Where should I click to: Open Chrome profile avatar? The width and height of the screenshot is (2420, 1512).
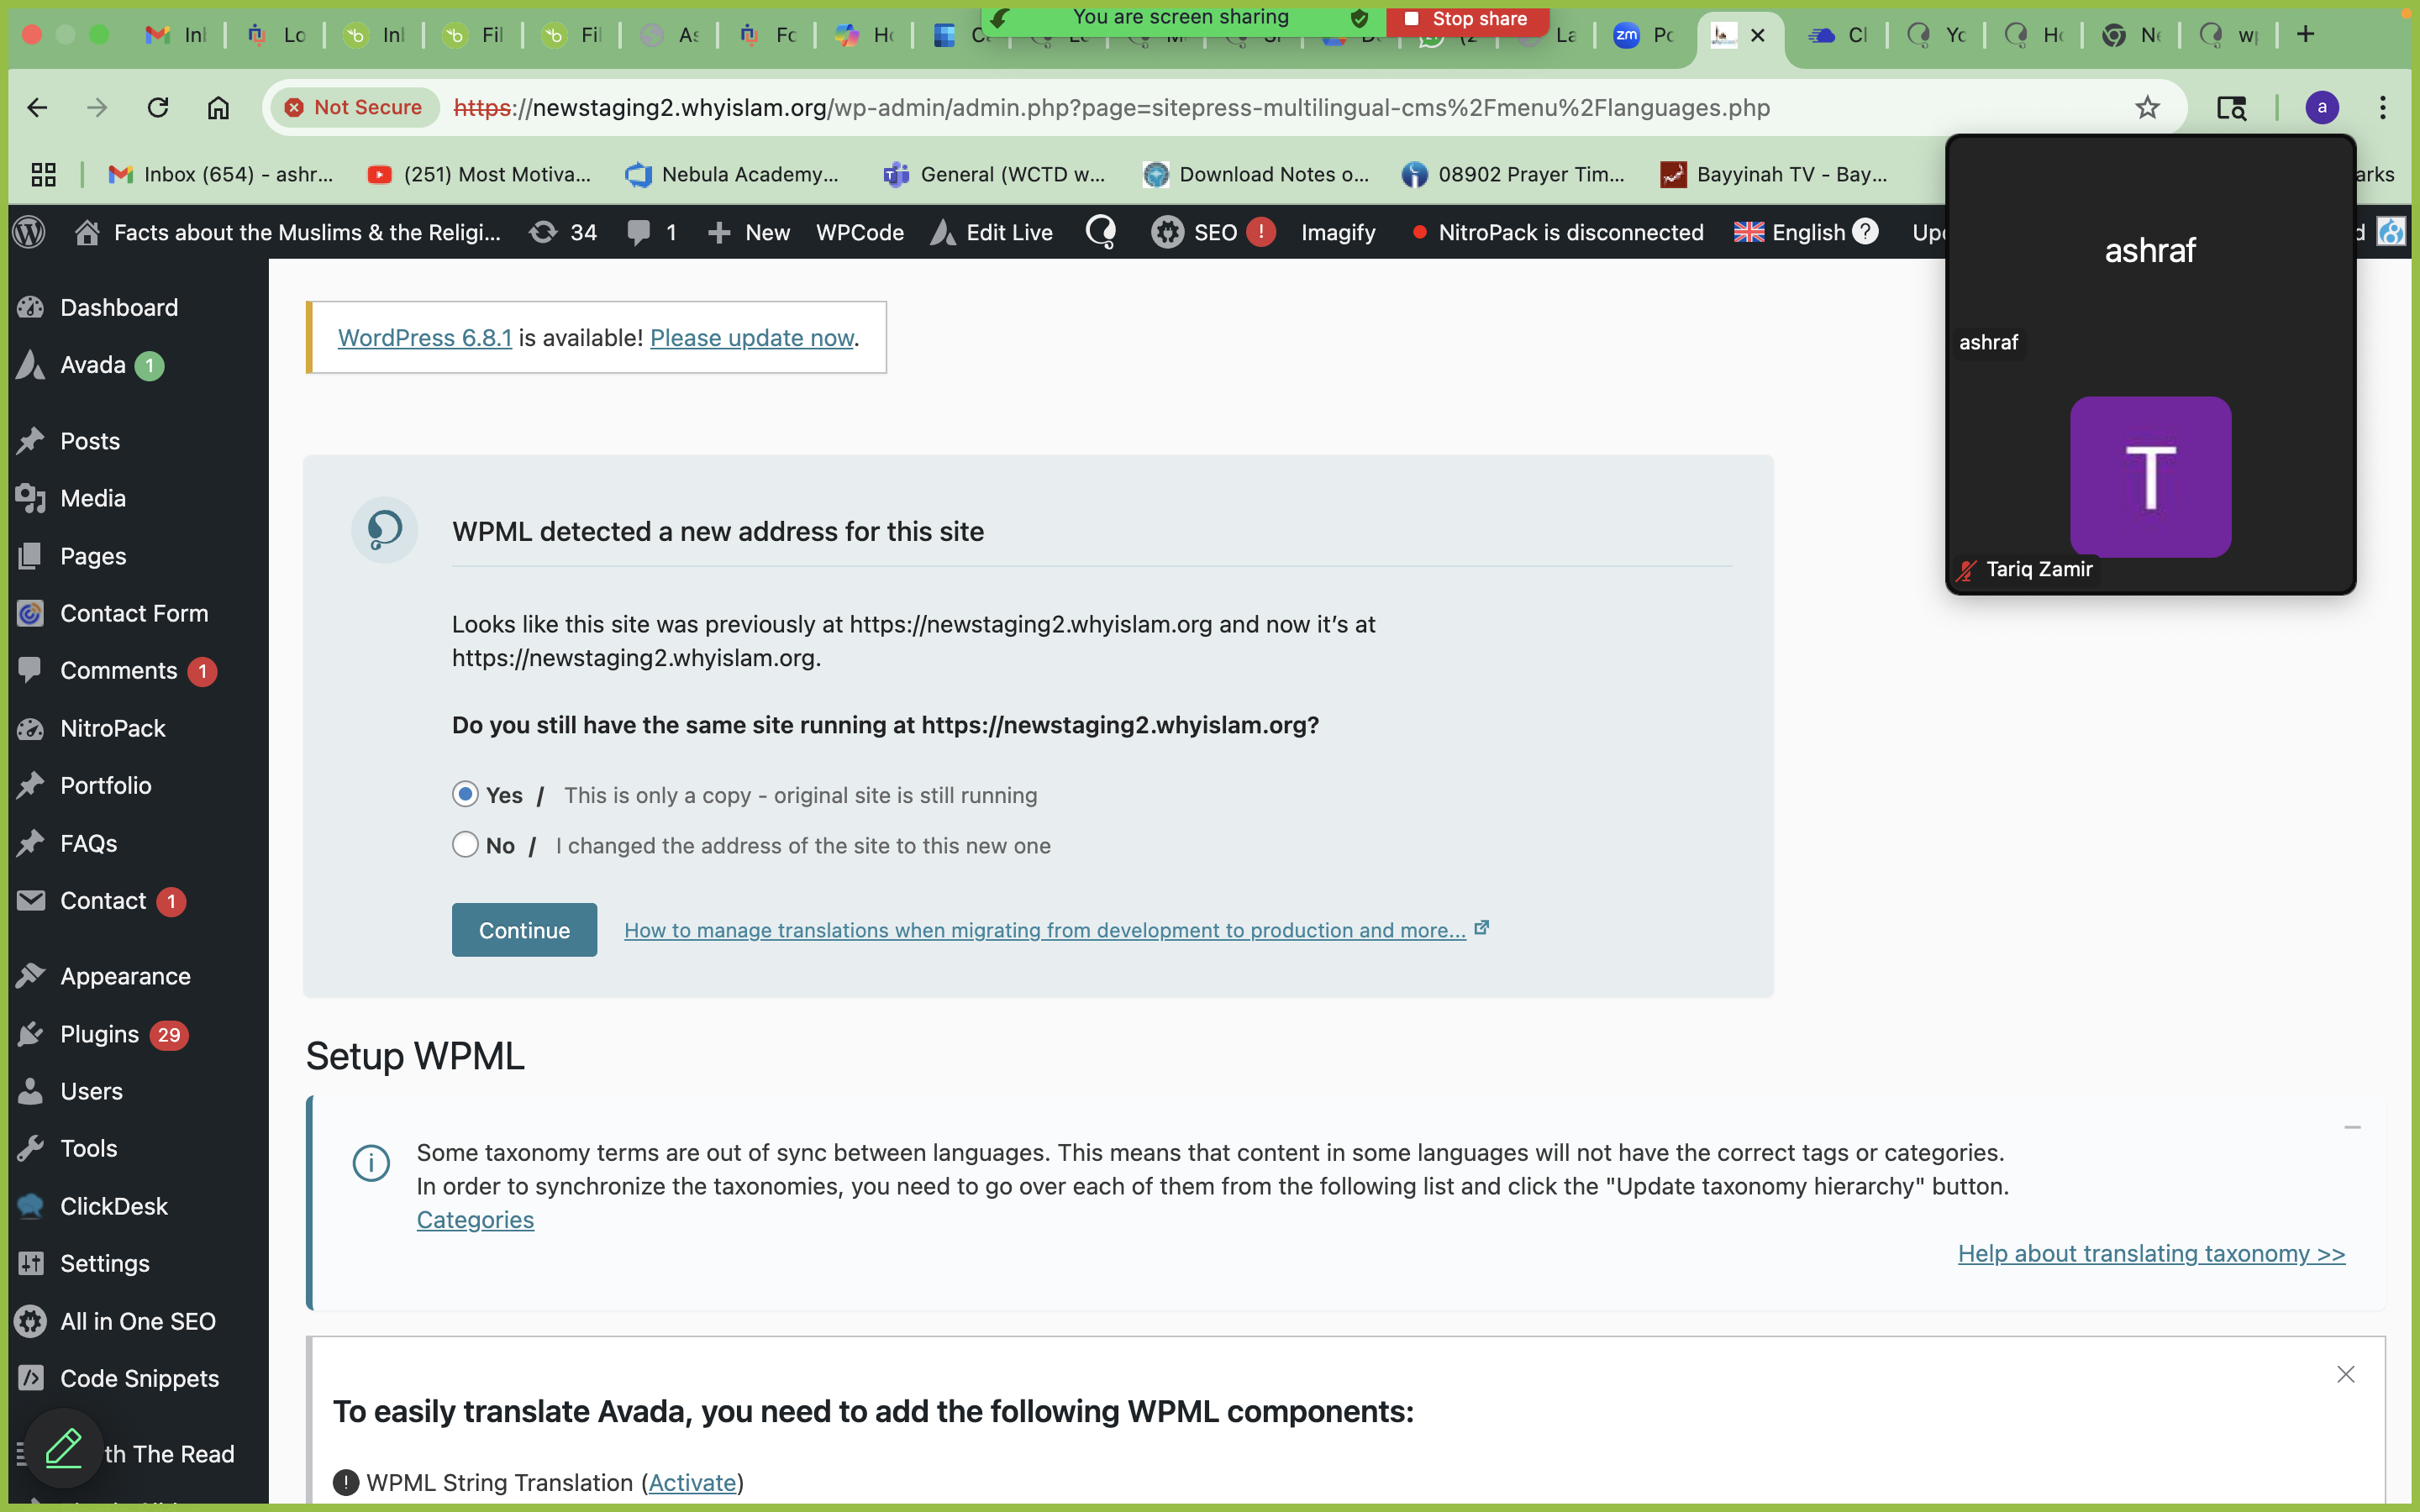pyautogui.click(x=2322, y=108)
